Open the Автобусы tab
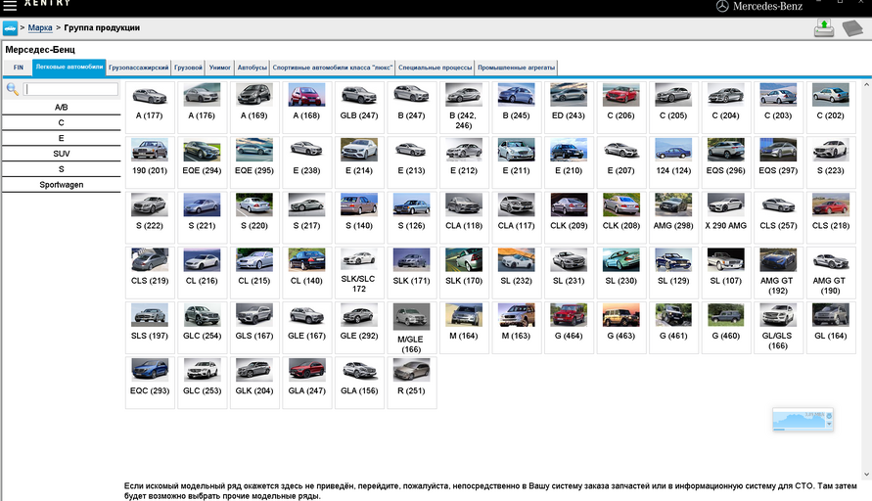Screen dimensions: 872x501 [x=252, y=68]
